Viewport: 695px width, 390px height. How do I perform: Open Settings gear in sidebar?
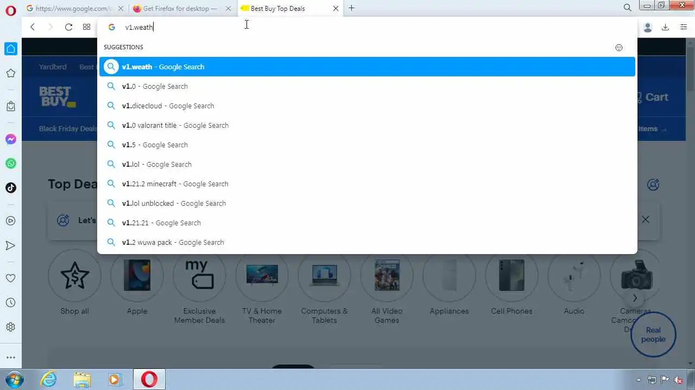pos(11,327)
